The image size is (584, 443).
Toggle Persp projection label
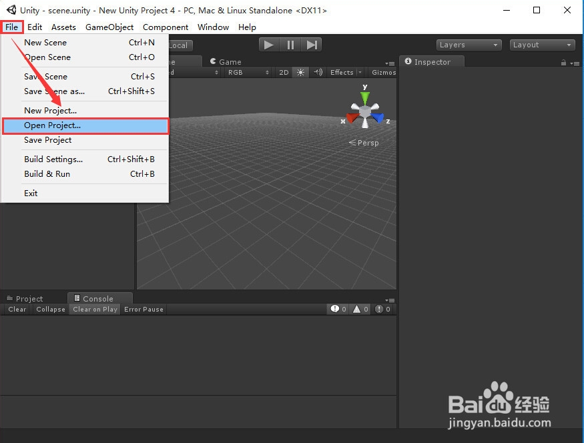click(x=364, y=143)
